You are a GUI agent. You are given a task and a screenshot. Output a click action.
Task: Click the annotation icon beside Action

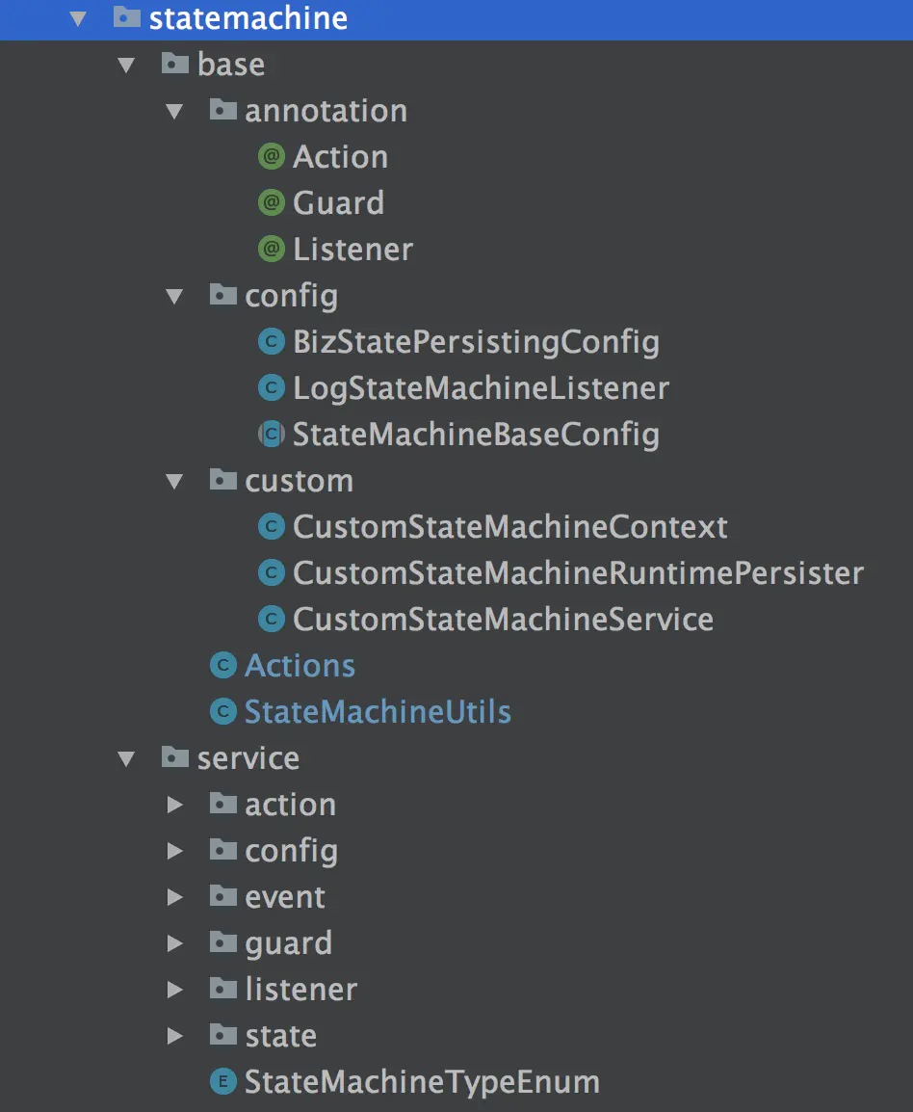273,157
